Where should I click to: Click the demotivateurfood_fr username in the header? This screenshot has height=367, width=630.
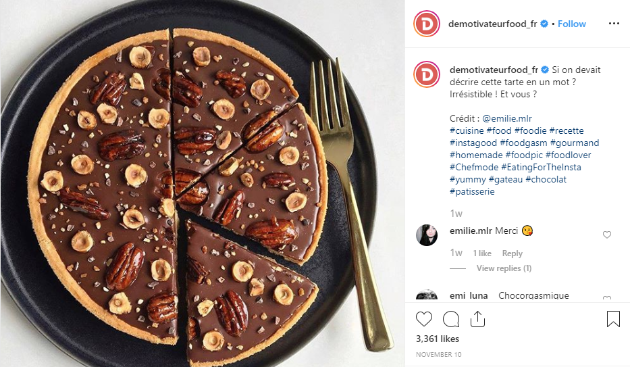[x=493, y=24]
